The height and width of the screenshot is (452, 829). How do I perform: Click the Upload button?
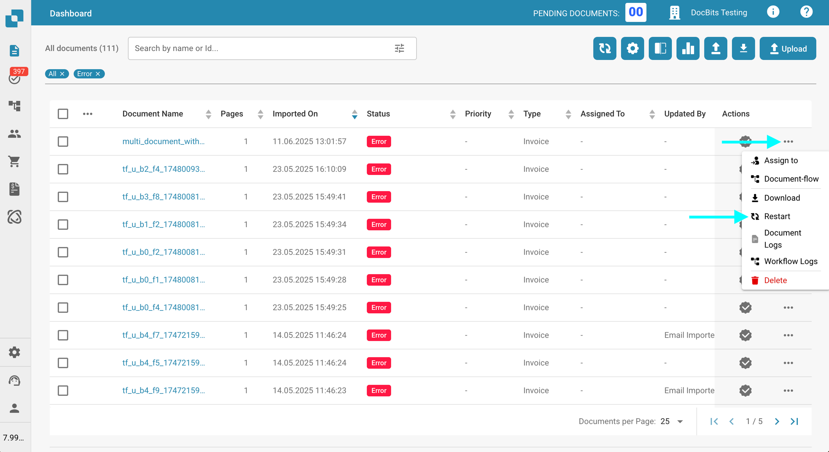788,49
